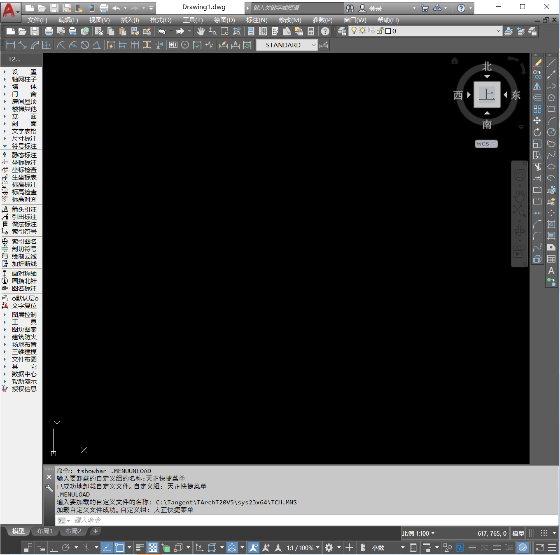This screenshot has width=560, height=555.
Task: Click the 北 north label on the compass
Action: tap(487, 66)
